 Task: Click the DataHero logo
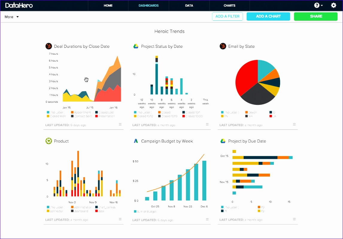tap(19, 5)
